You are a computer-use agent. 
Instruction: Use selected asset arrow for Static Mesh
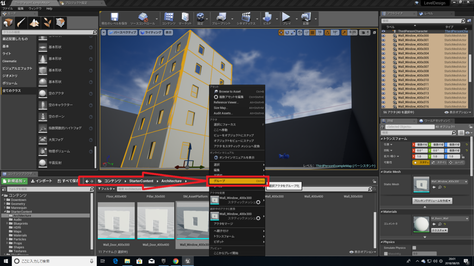click(x=434, y=187)
